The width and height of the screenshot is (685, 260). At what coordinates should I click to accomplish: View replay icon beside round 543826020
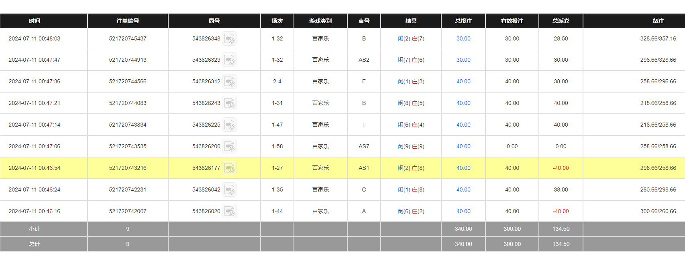[x=229, y=212]
